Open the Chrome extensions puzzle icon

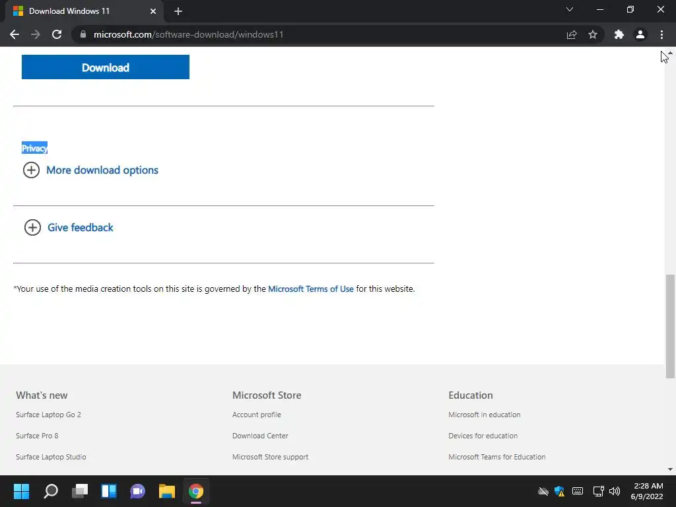(619, 34)
